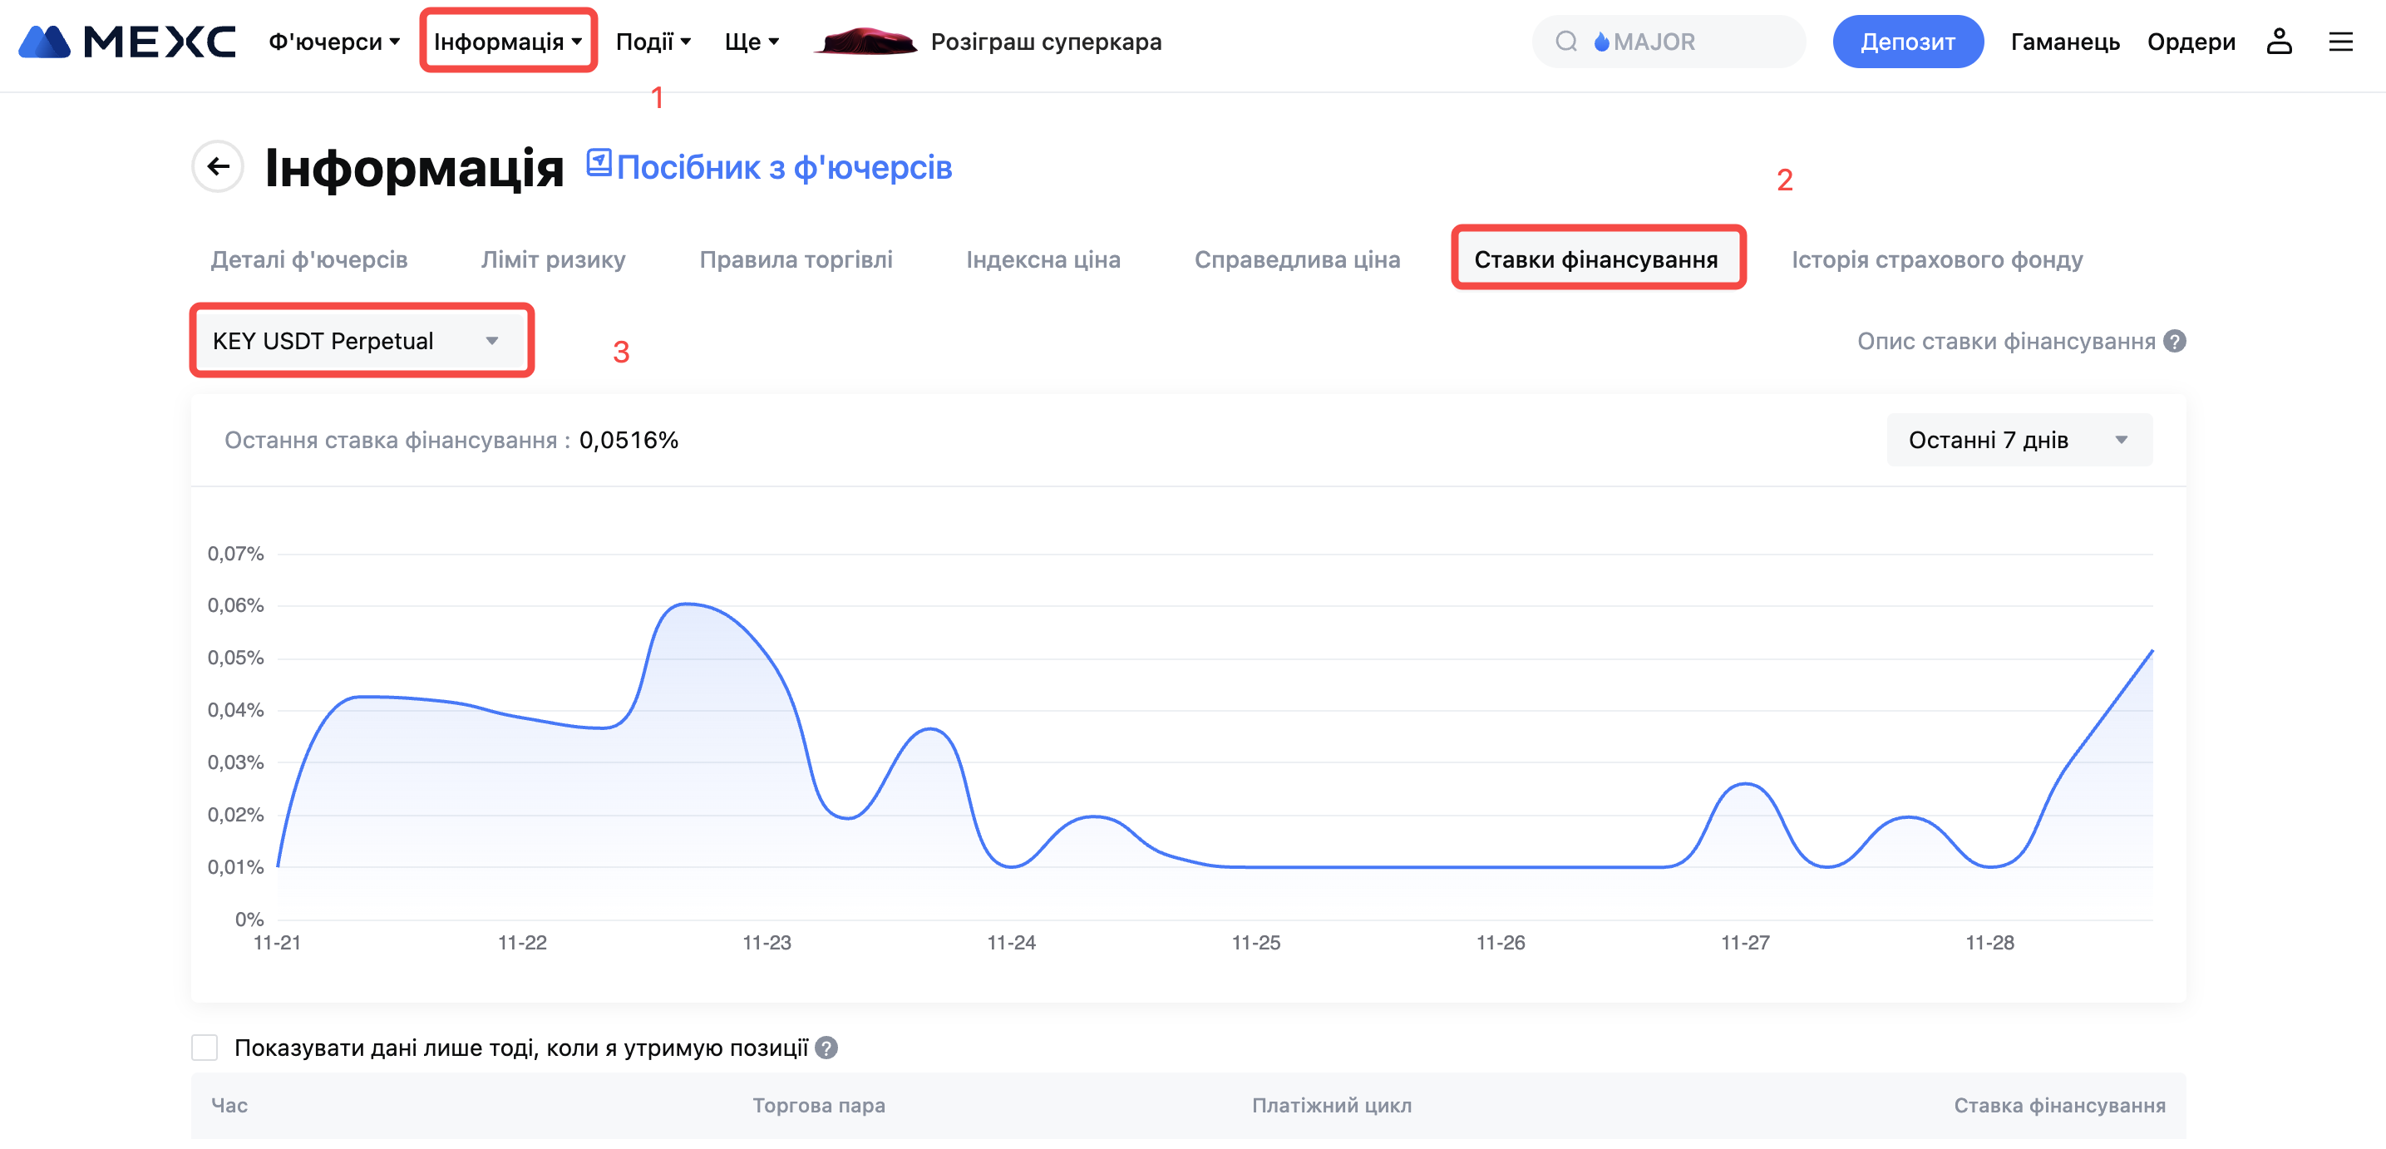Open the Інформація menu
The width and height of the screenshot is (2386, 1149).
tap(508, 42)
